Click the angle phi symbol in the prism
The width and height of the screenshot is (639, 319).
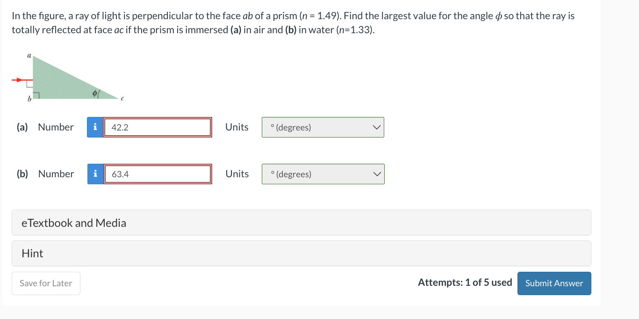tap(95, 94)
